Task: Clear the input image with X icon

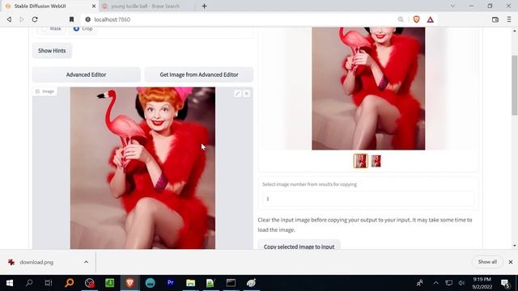Action: point(246,94)
